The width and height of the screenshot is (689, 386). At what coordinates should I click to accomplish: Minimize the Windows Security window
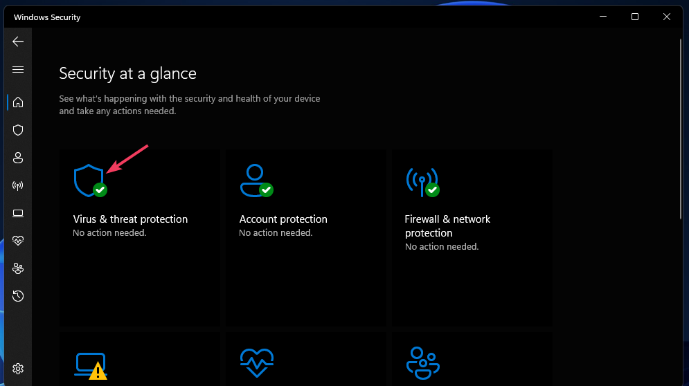(x=603, y=17)
